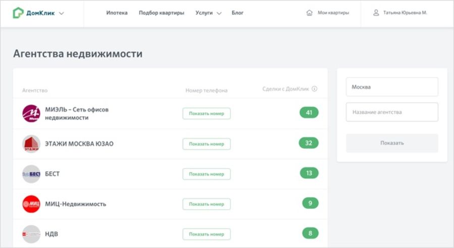The image size is (454, 248).
Task: Open ЭТАЖИ МОСКВА ЮЗАО agency
Action: [x=79, y=144]
